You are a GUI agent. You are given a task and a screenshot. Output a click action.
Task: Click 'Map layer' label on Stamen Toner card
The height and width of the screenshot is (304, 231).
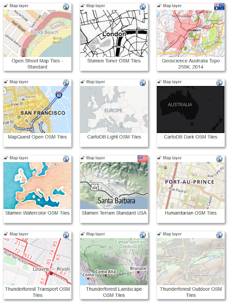[95, 6]
